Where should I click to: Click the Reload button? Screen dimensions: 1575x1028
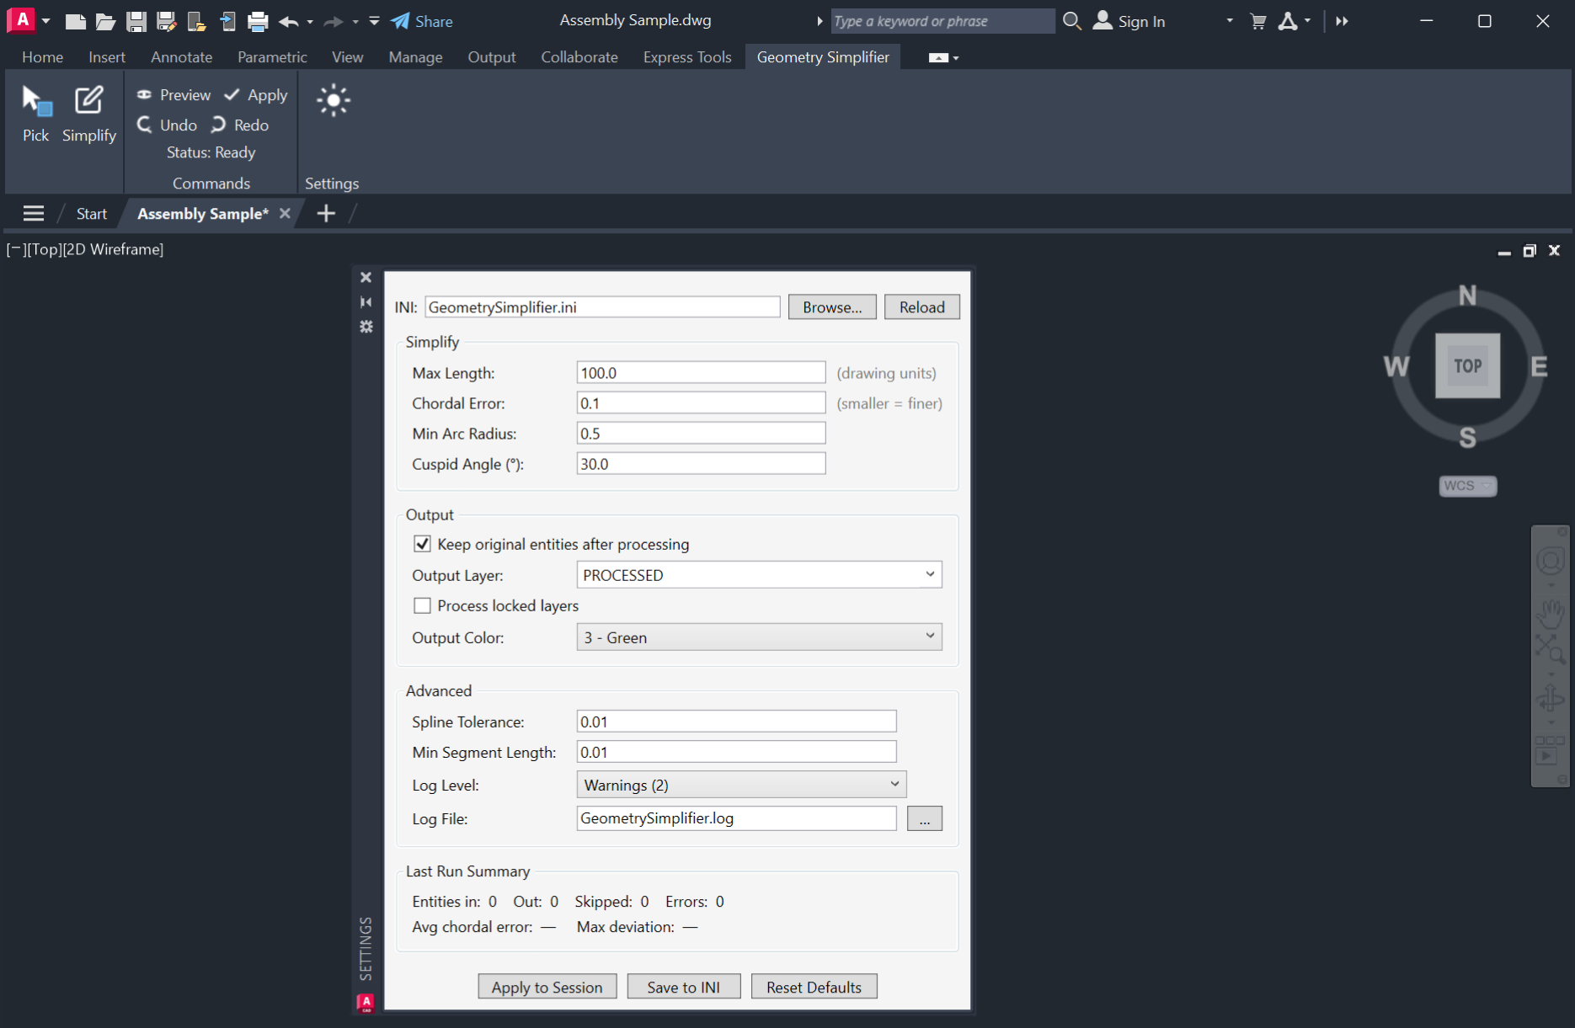922,307
